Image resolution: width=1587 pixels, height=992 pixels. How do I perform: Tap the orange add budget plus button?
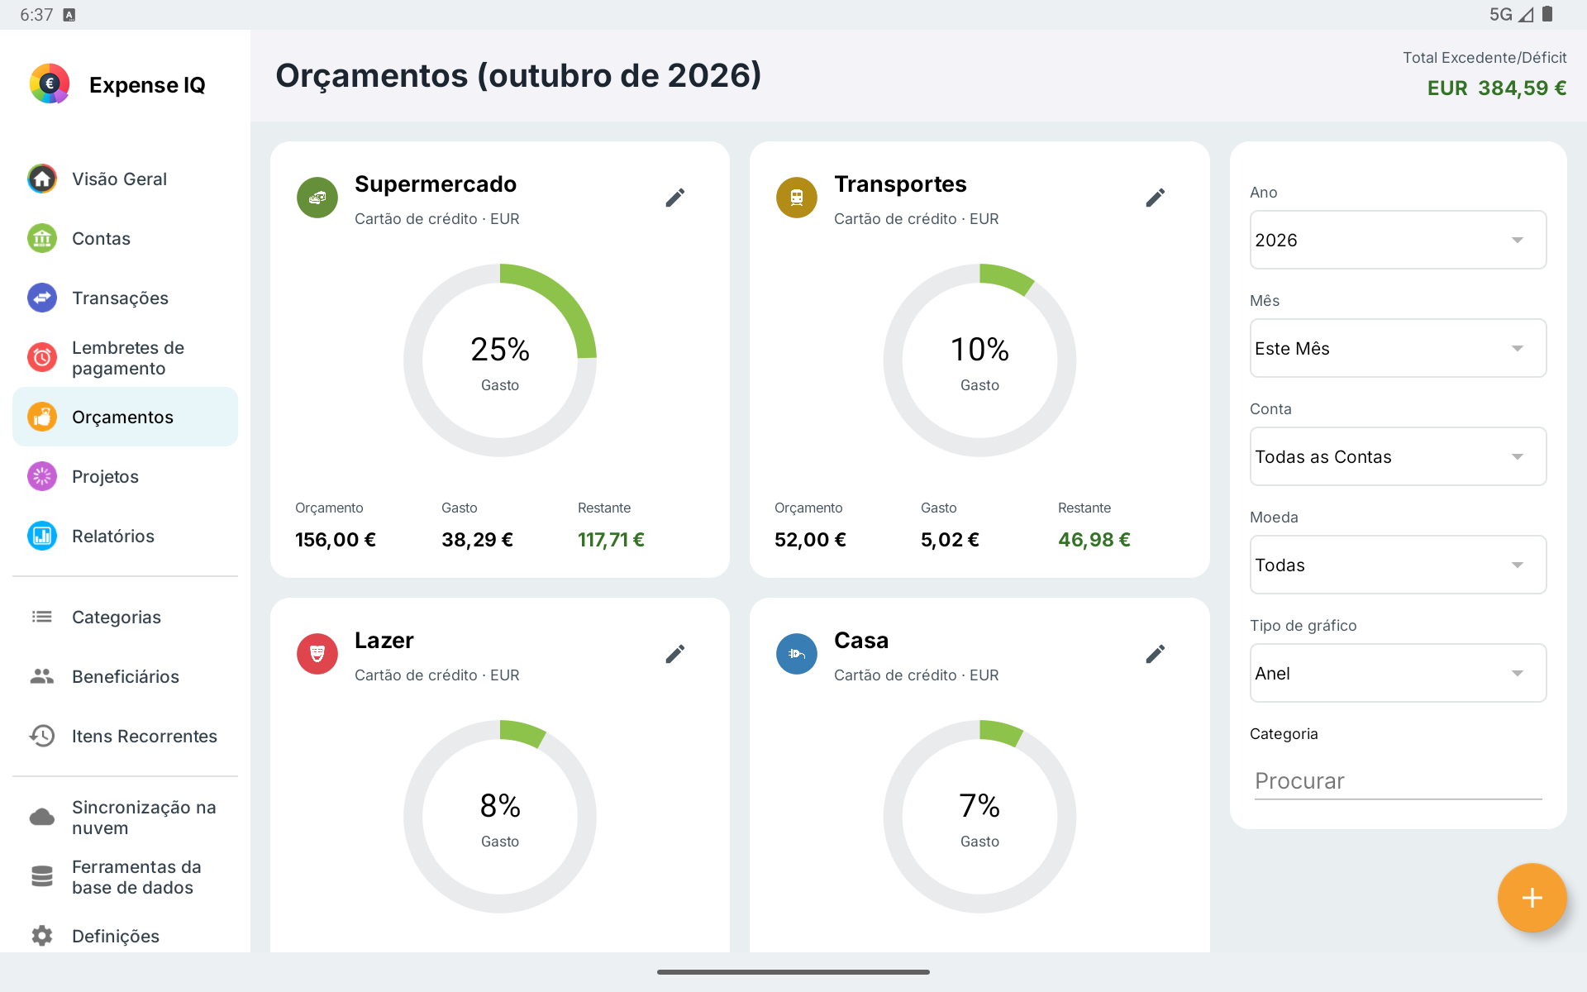(1532, 898)
